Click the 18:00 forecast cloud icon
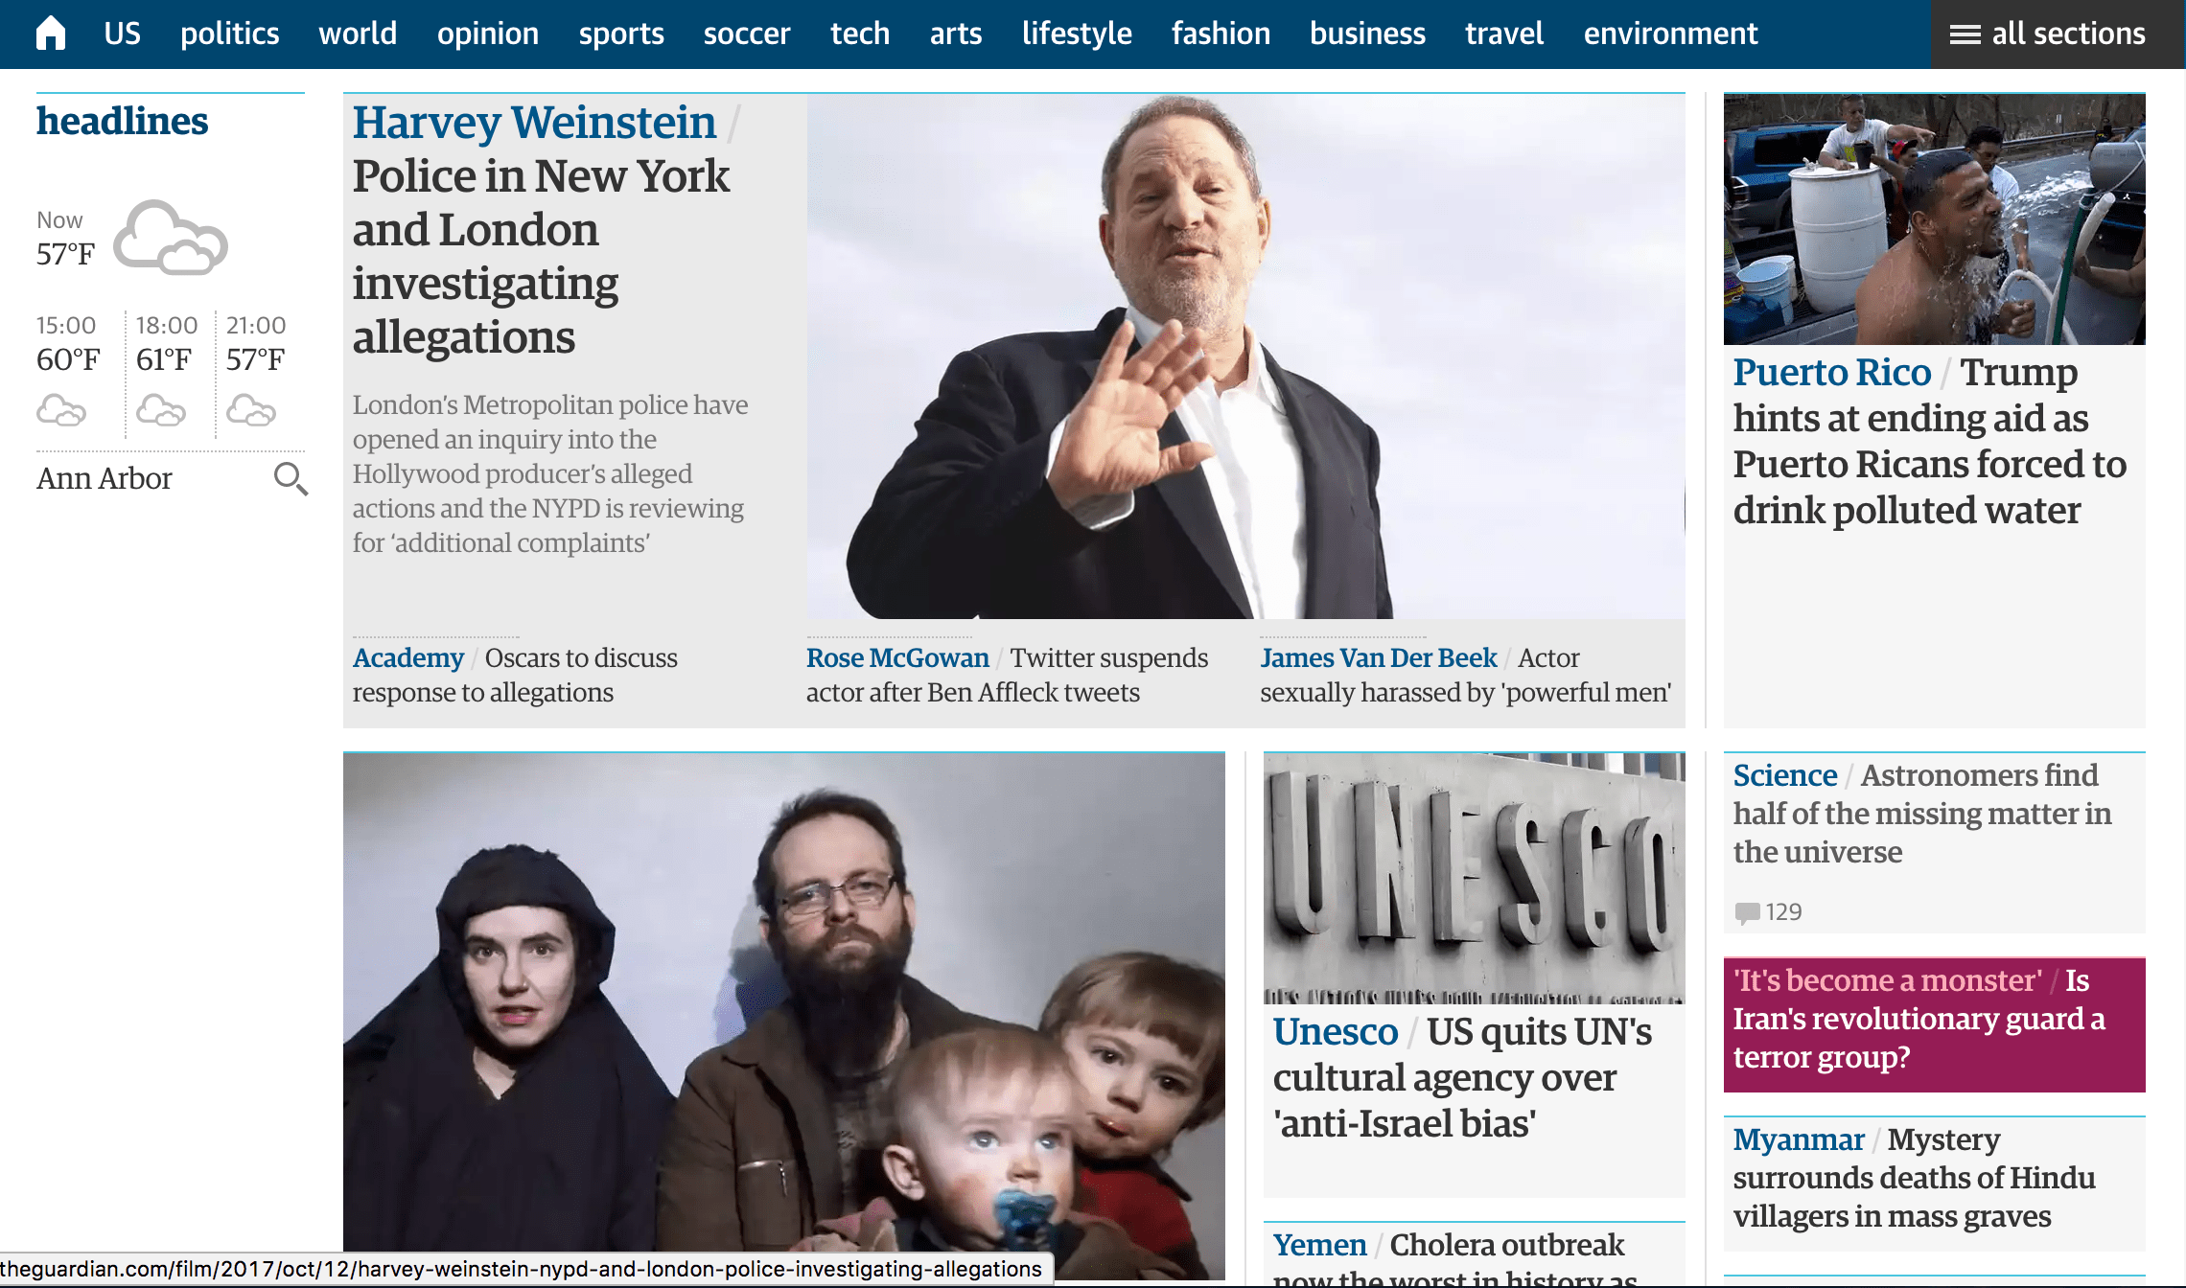This screenshot has height=1288, width=2186. pyautogui.click(x=161, y=411)
